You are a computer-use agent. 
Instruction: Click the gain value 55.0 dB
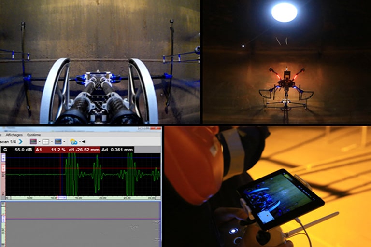click(x=23, y=150)
